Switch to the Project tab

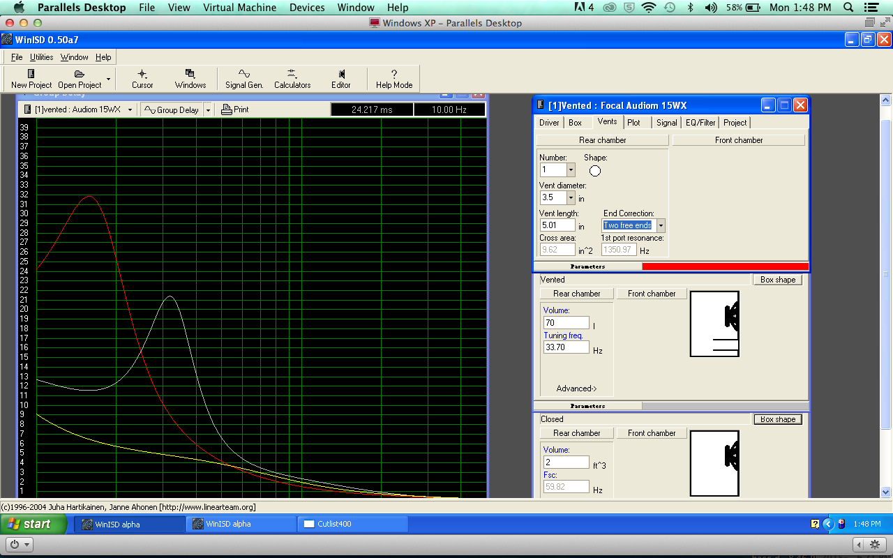coord(735,123)
